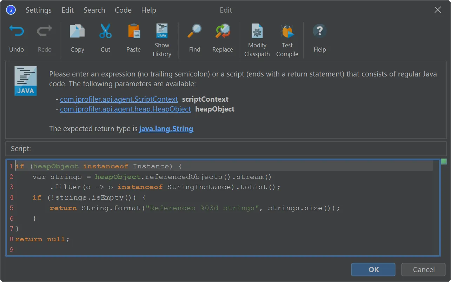Click 'referencedObjects()' in line 2
The width and height of the screenshot is (451, 282).
(x=187, y=177)
